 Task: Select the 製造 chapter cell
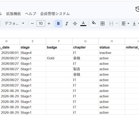point(85,69)
